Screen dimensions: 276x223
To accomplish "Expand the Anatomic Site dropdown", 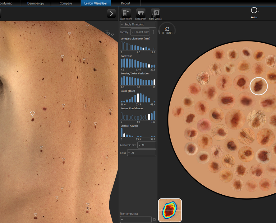I will click(x=146, y=145).
